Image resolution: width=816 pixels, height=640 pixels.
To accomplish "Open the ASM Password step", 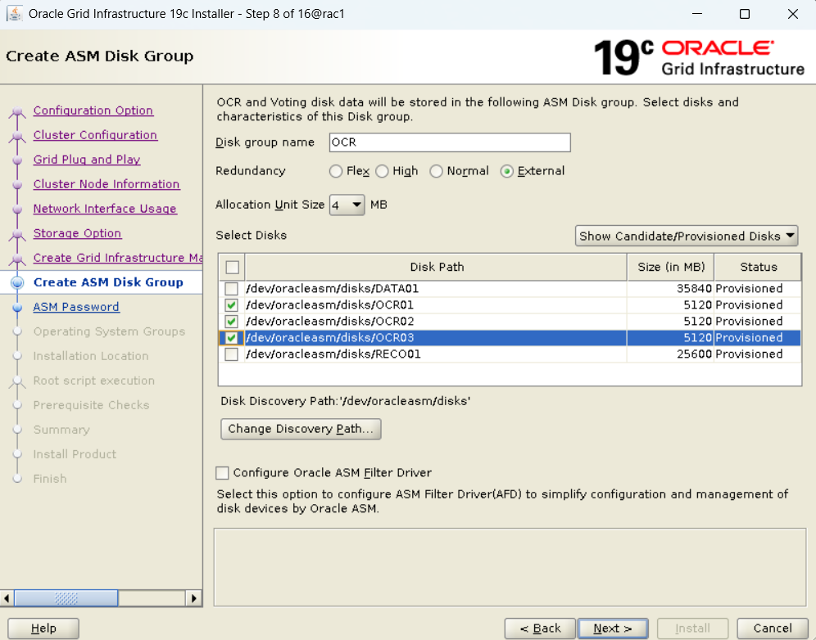I will click(x=76, y=307).
